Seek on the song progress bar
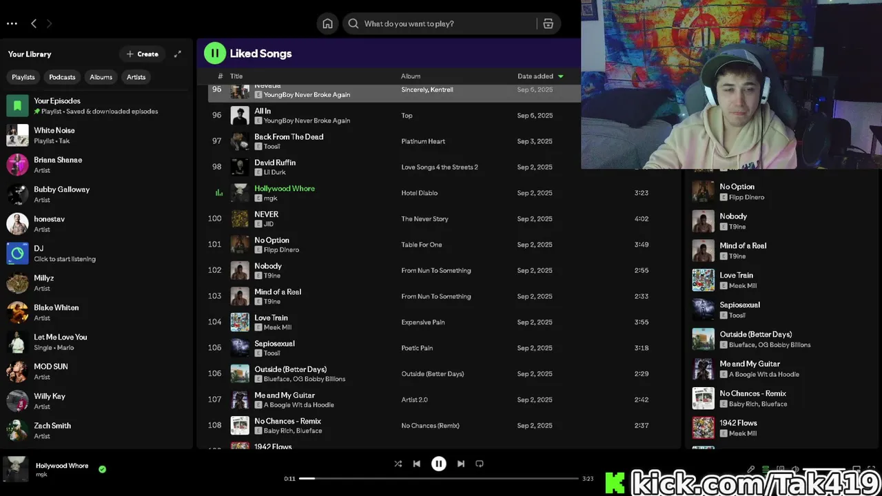The image size is (882, 496). click(438, 478)
